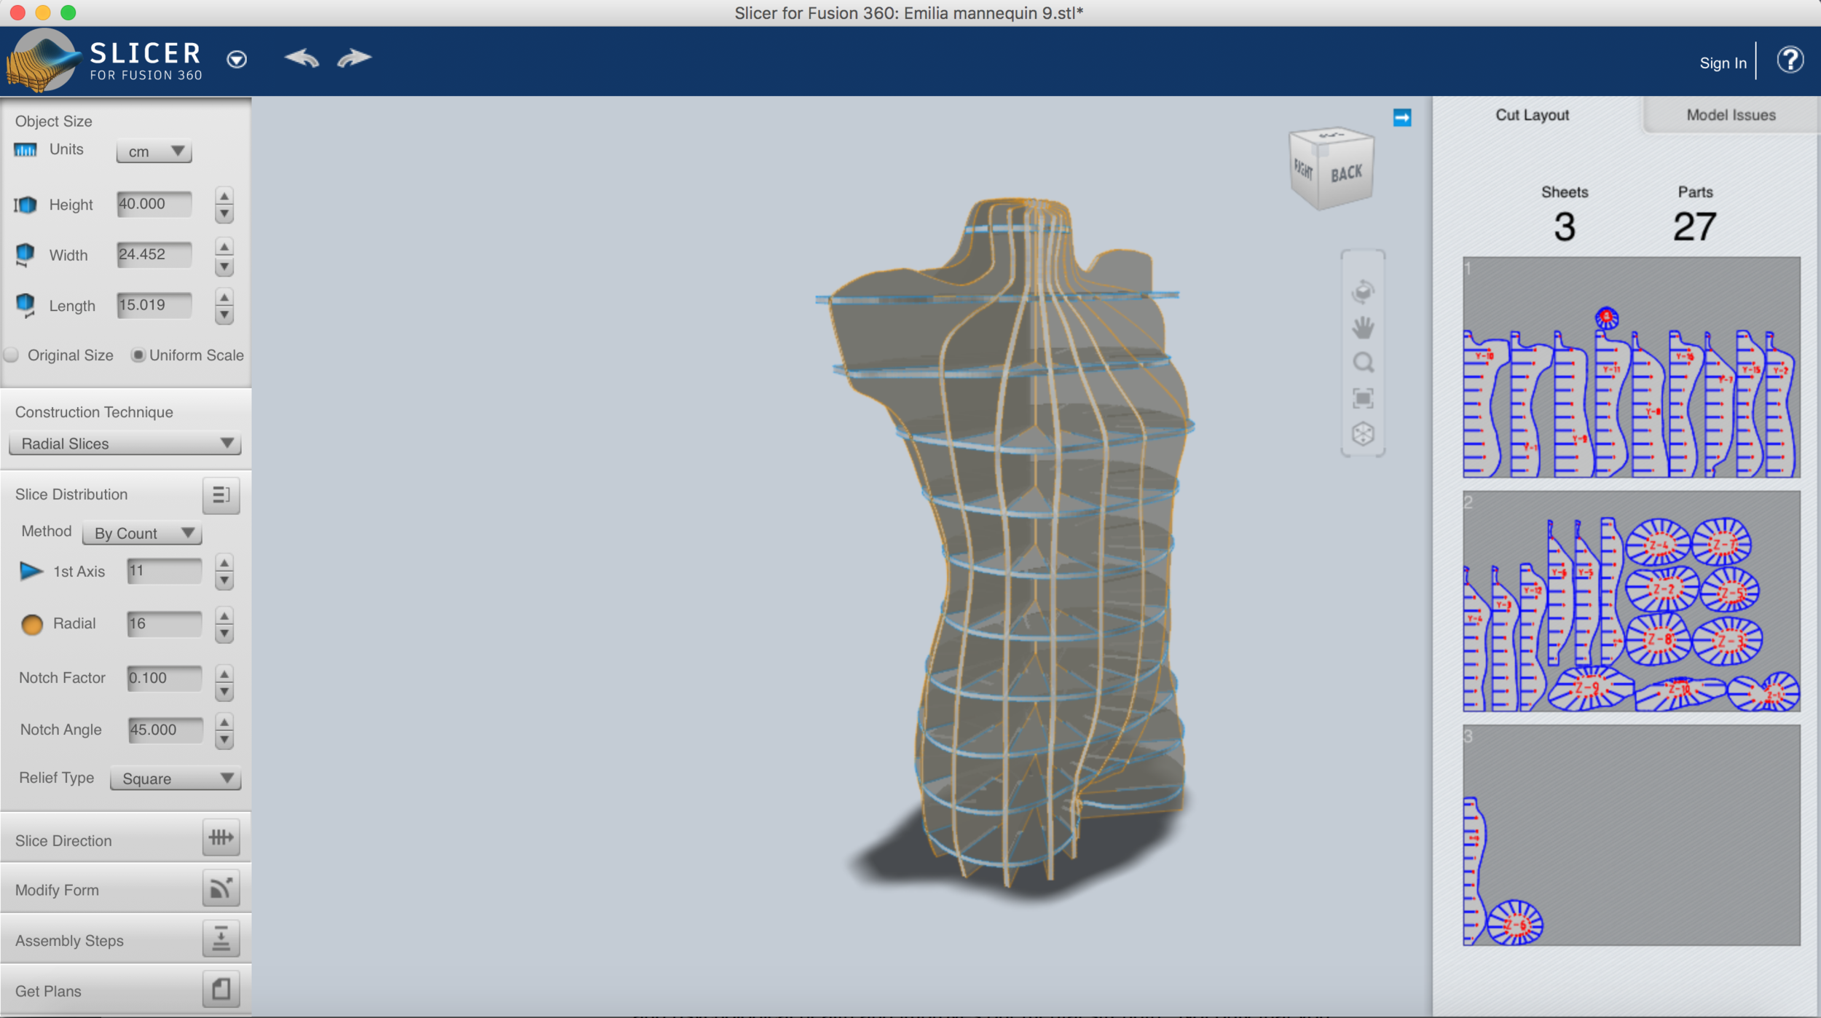
Task: Switch to the Cut Layout tab
Action: 1533,115
